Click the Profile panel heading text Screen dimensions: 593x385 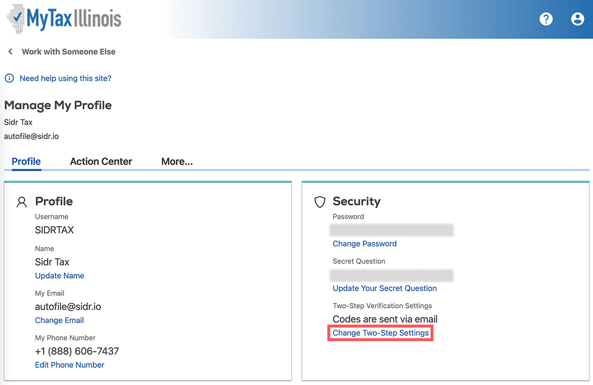(x=54, y=201)
